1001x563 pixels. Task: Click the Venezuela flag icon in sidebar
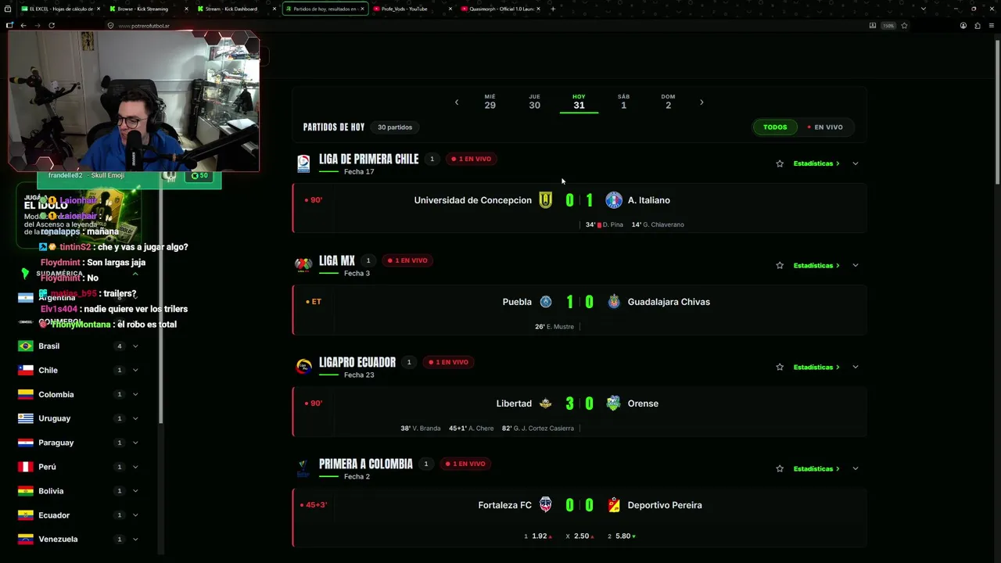[x=26, y=540]
